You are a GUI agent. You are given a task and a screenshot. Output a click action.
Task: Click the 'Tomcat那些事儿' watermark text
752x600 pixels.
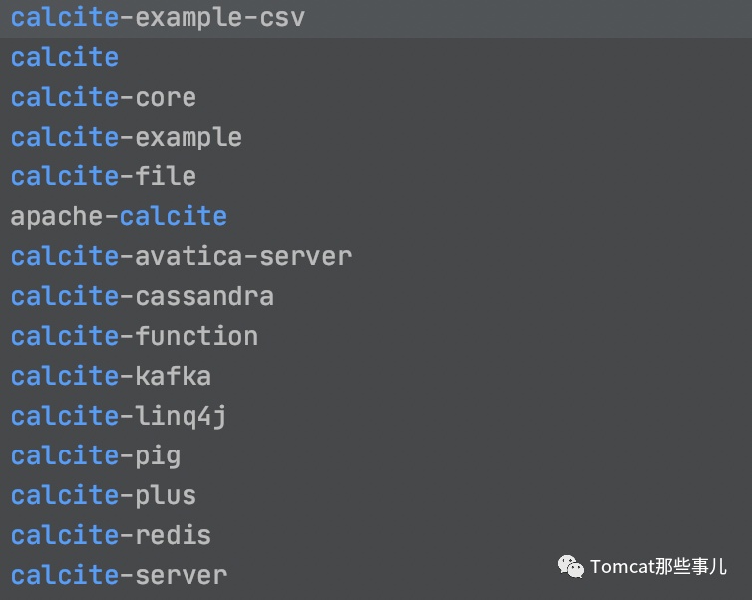(658, 567)
